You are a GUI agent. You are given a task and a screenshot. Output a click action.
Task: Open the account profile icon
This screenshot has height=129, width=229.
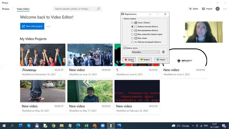(218, 9)
